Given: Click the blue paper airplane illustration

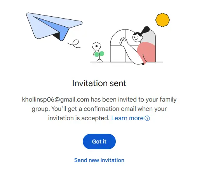Looking at the screenshot, I should pyautogui.click(x=54, y=26).
